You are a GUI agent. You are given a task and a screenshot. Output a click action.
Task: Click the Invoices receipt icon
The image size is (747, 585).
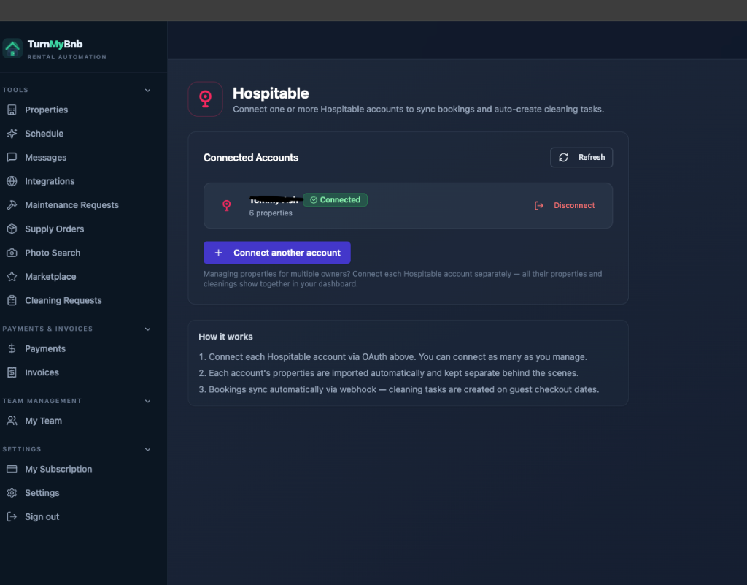(x=12, y=372)
